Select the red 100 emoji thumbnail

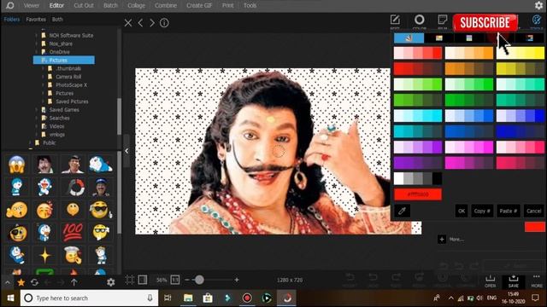point(73,232)
